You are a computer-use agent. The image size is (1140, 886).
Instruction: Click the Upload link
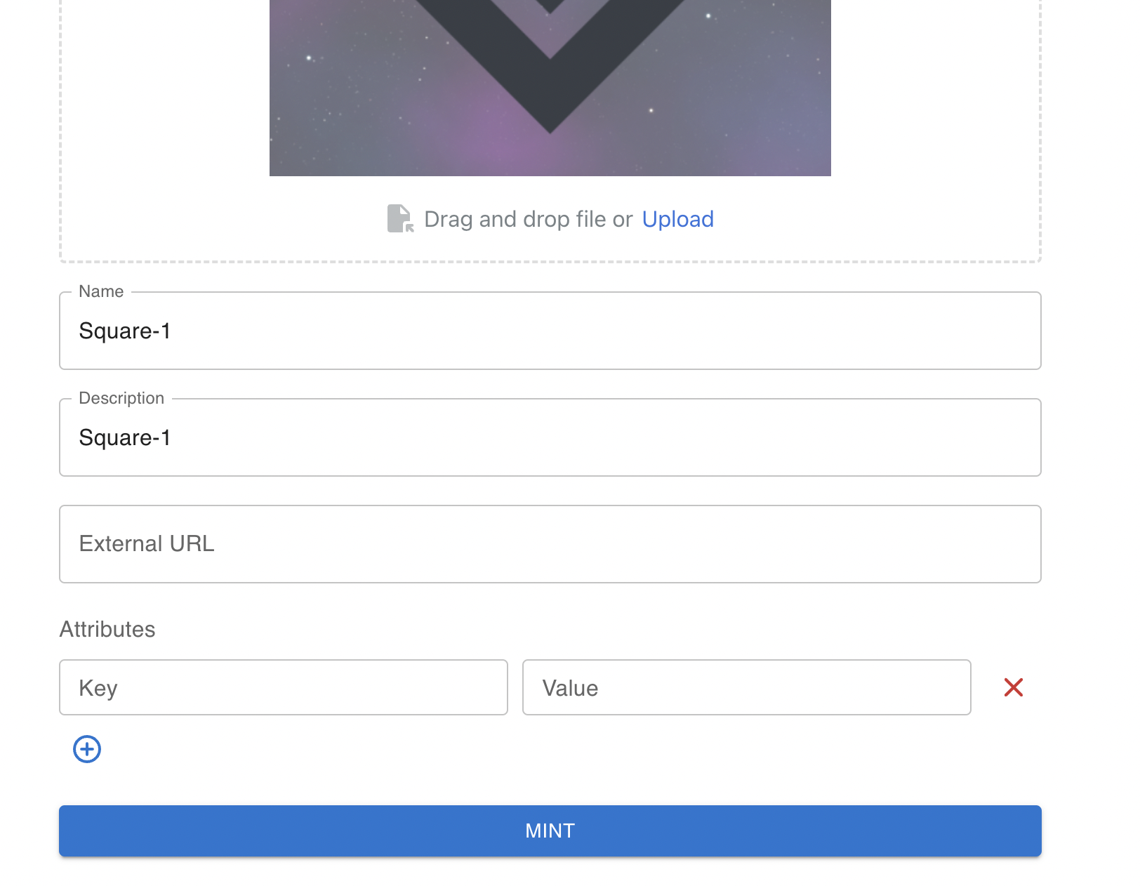677,220
